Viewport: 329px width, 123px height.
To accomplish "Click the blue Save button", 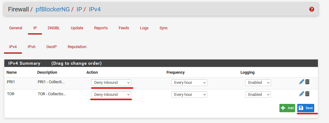I will click(306, 108).
